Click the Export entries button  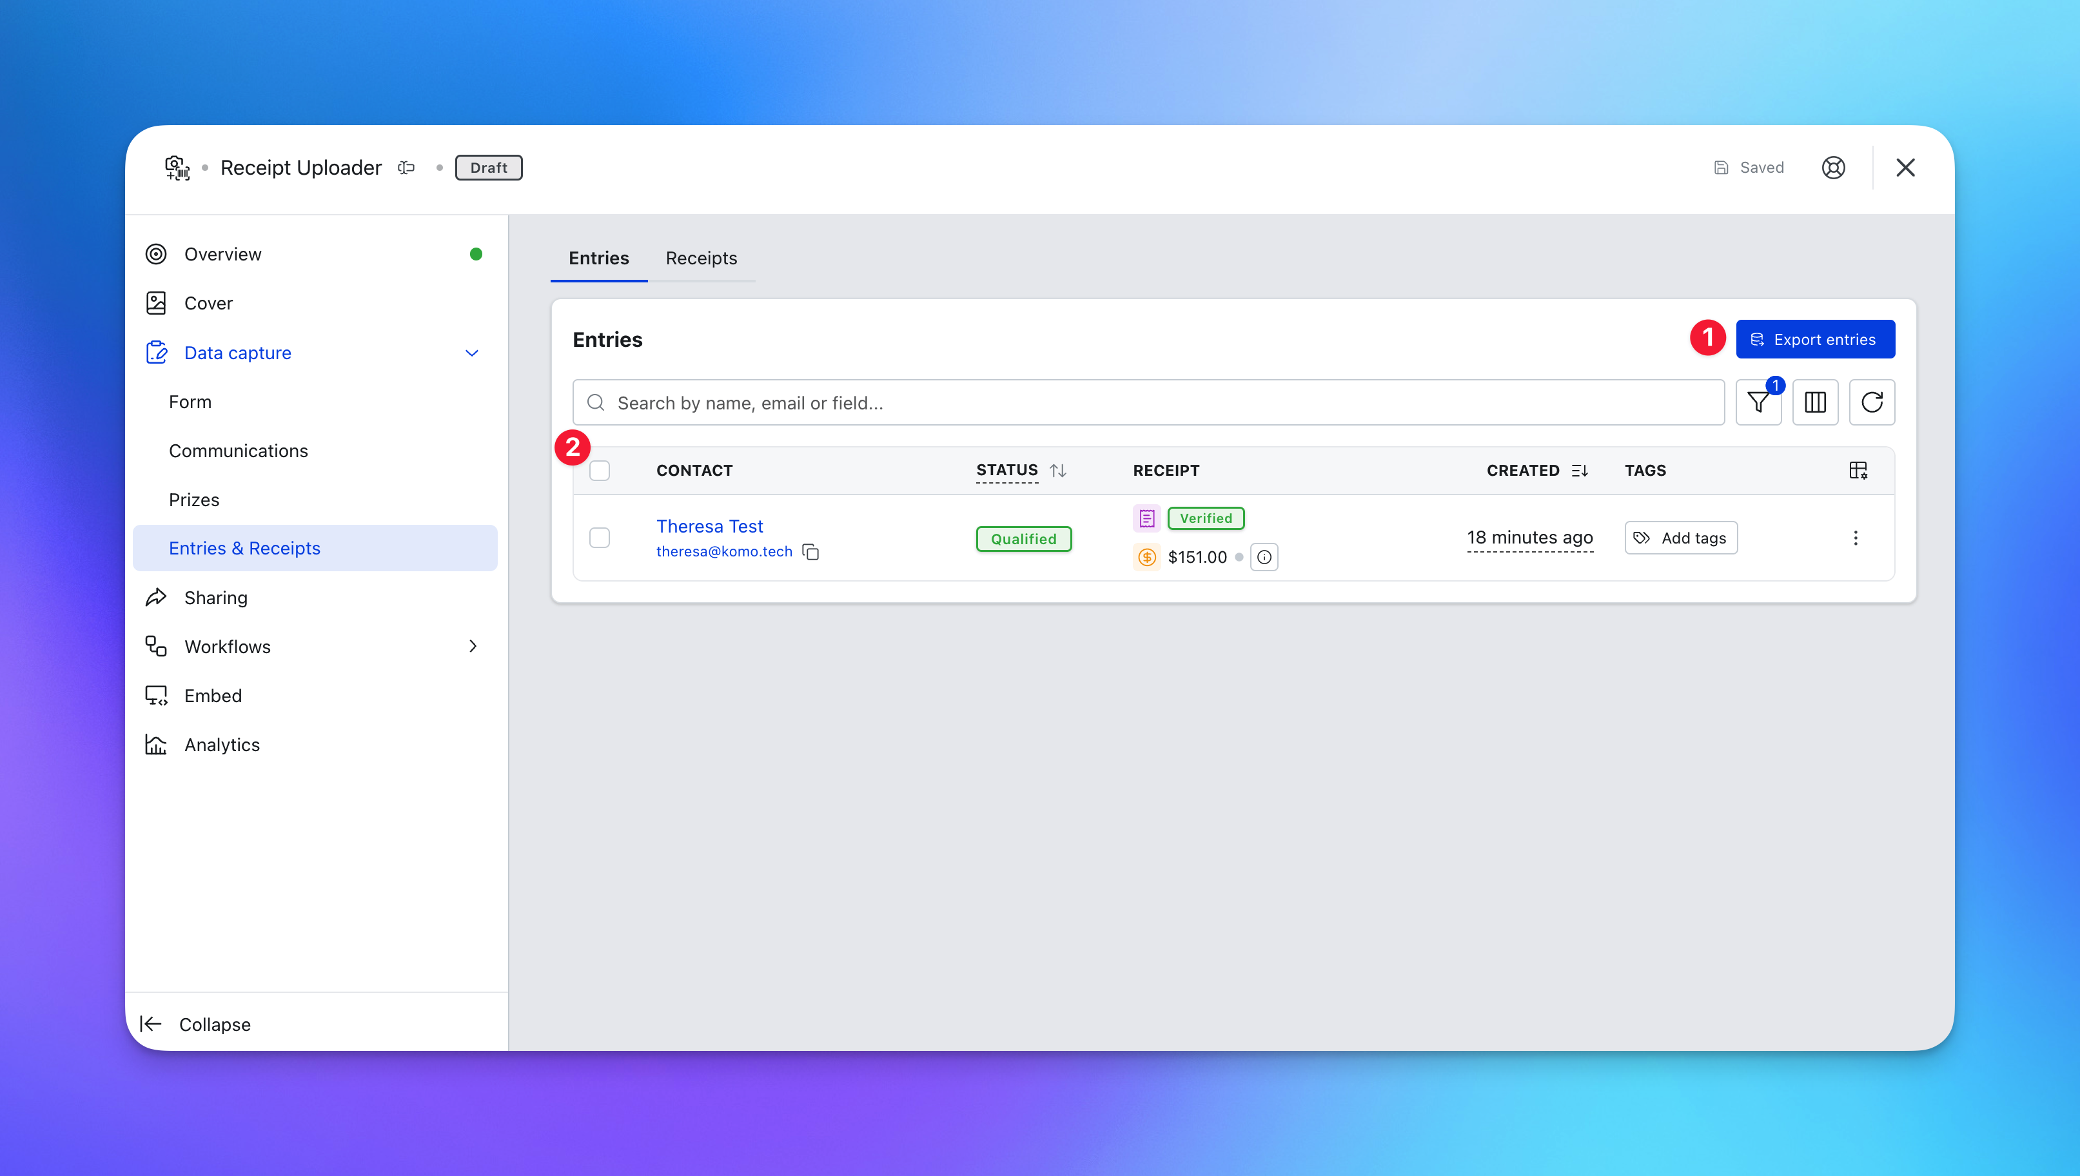tap(1814, 339)
